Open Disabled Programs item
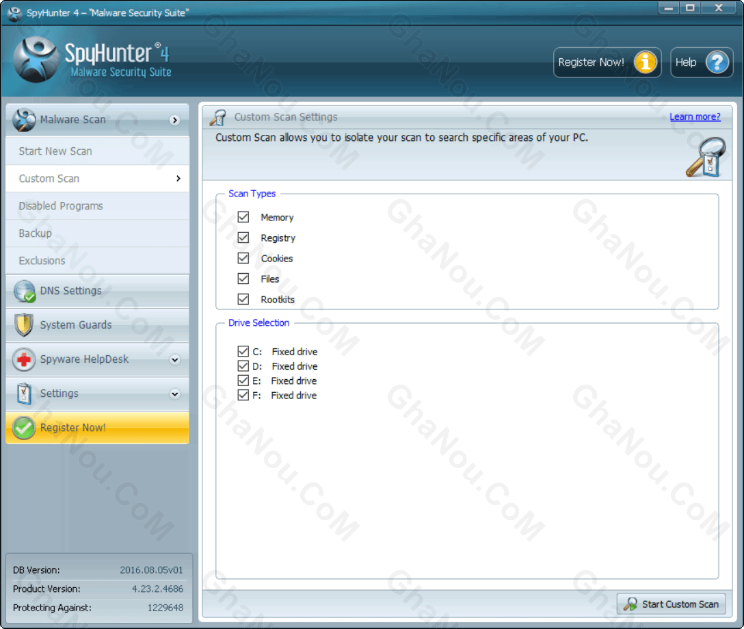 coord(97,206)
